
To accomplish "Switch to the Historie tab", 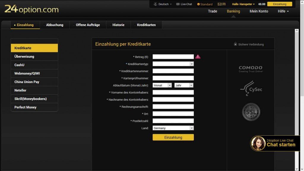I will [x=118, y=25].
